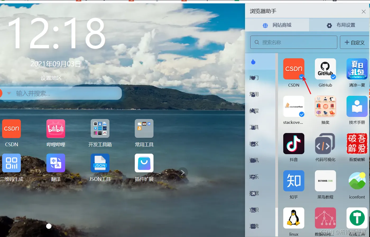Screen dimensions: 370x237
Task: Launch the 二维码生成 QR code tool
Action: click(x=11, y=163)
